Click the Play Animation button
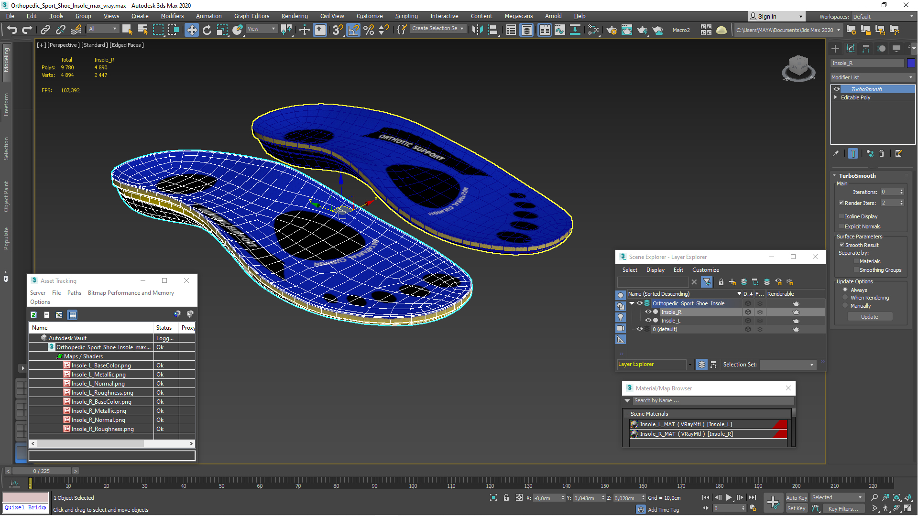918x516 pixels. (729, 497)
